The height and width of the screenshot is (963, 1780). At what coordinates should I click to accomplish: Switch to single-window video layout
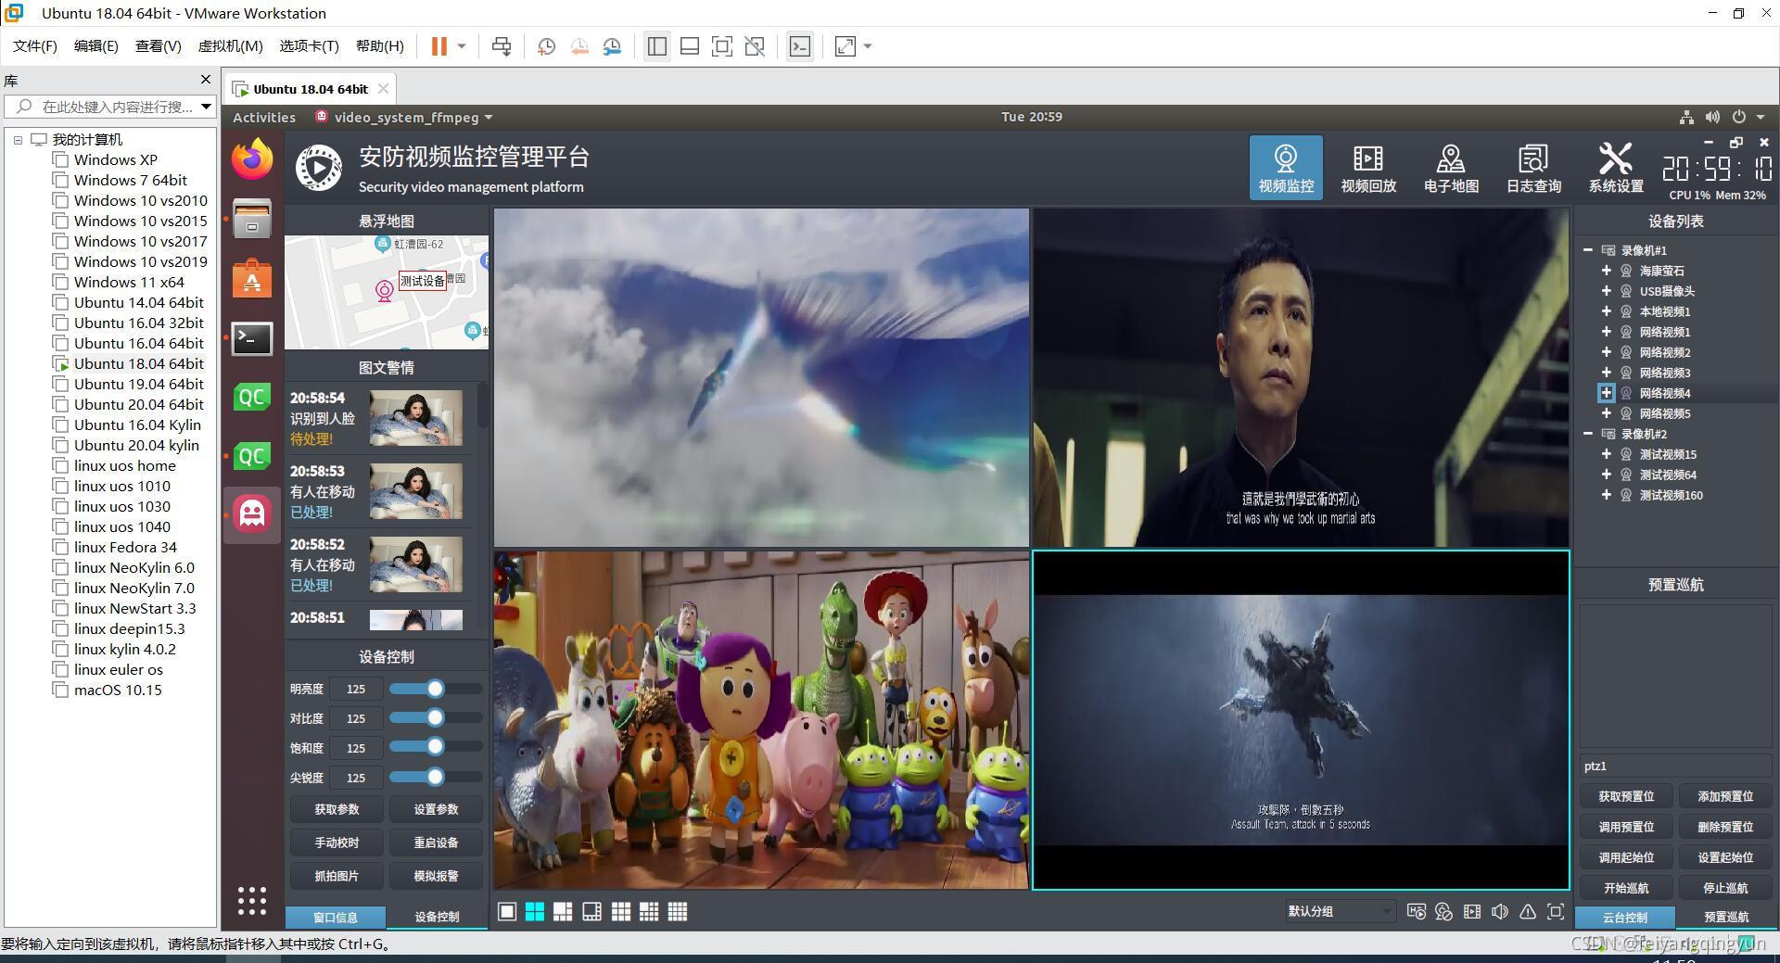(x=507, y=912)
